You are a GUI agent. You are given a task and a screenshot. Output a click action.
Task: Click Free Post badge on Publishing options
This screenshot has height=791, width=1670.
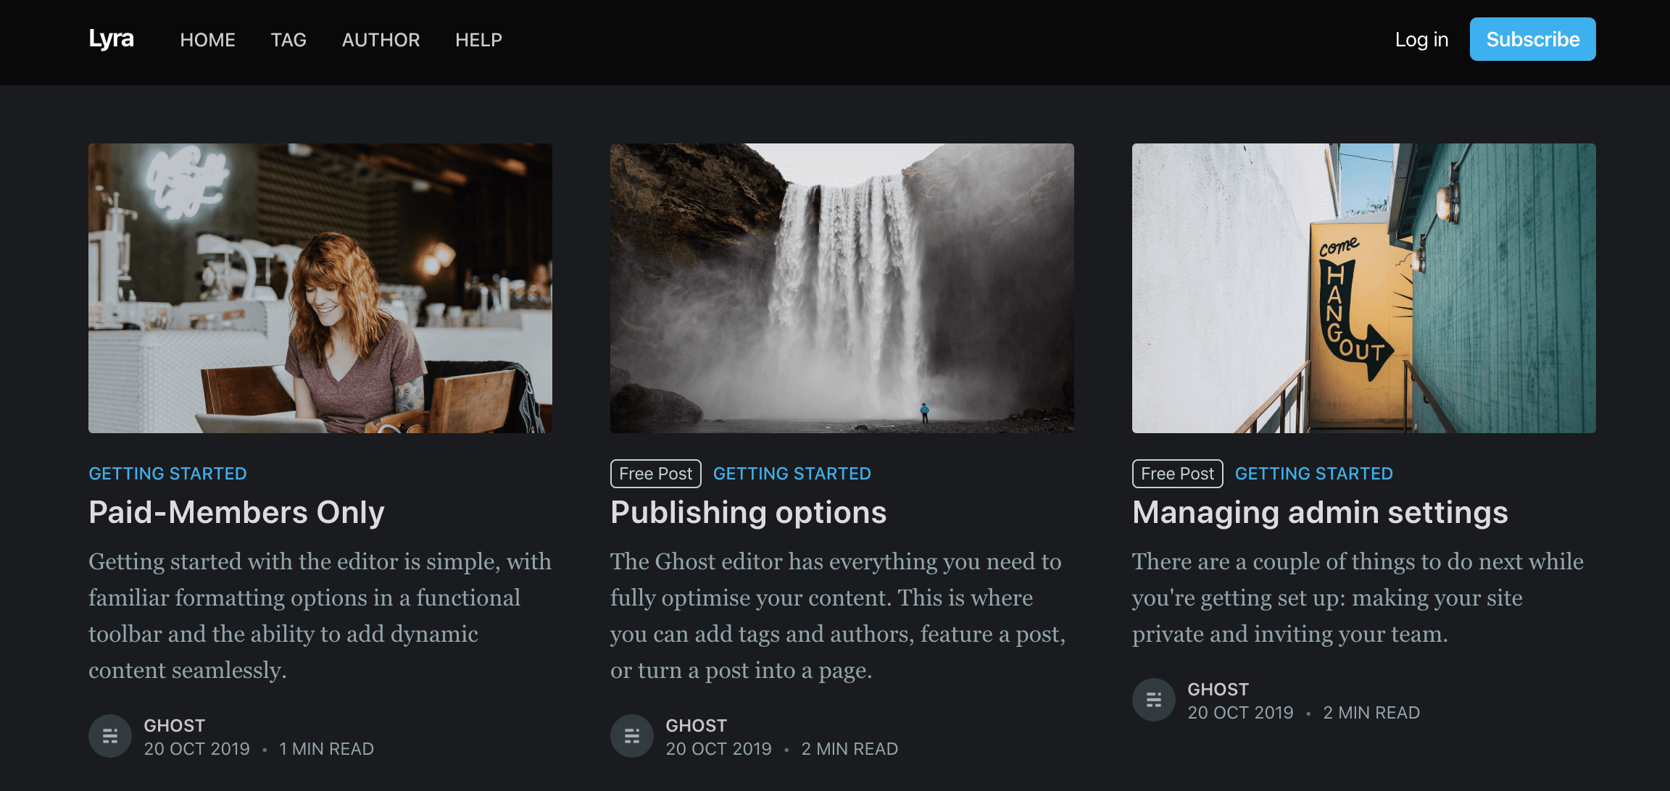tap(655, 474)
